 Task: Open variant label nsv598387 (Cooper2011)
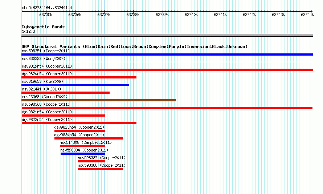click(x=102, y=158)
